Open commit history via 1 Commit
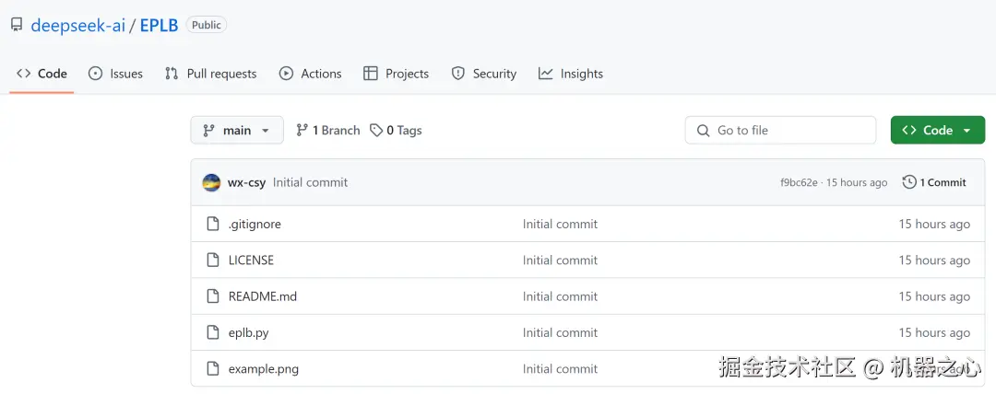The image size is (996, 394). [x=934, y=182]
